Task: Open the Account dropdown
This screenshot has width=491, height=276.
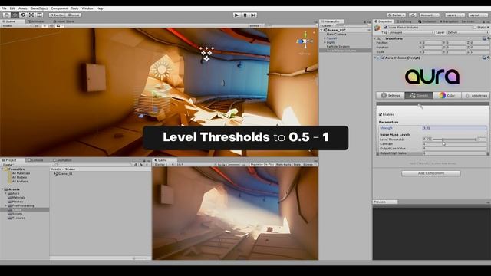Action: click(430, 15)
